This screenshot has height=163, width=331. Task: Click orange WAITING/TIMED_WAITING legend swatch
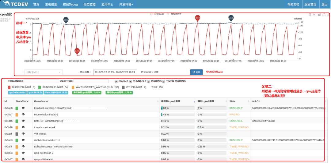click(73, 87)
